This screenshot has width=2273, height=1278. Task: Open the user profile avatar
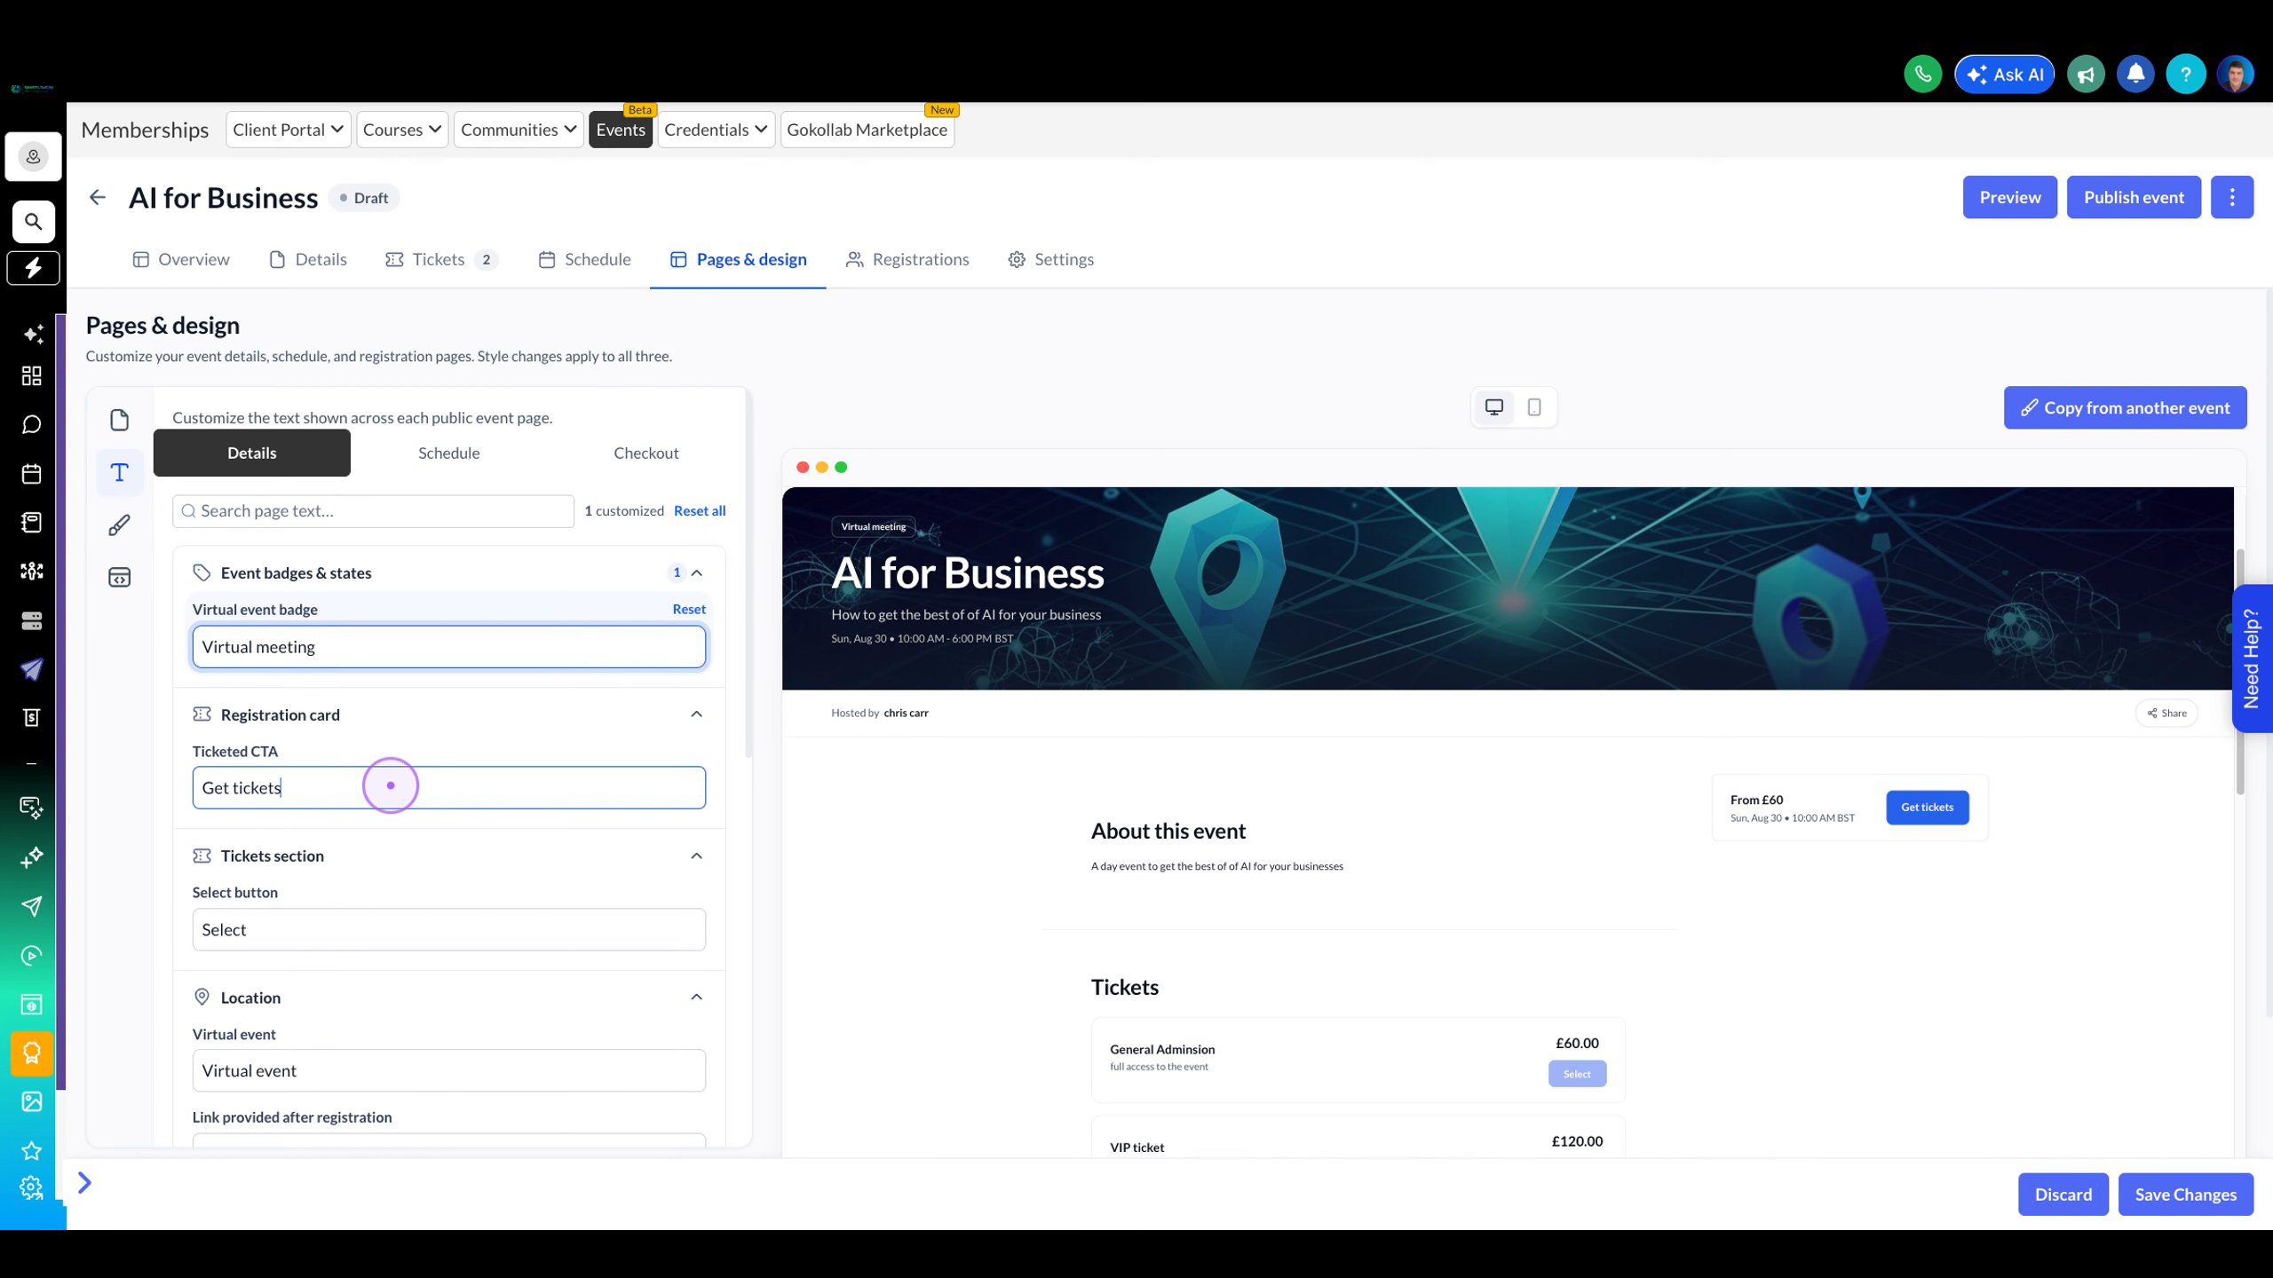click(x=2235, y=75)
